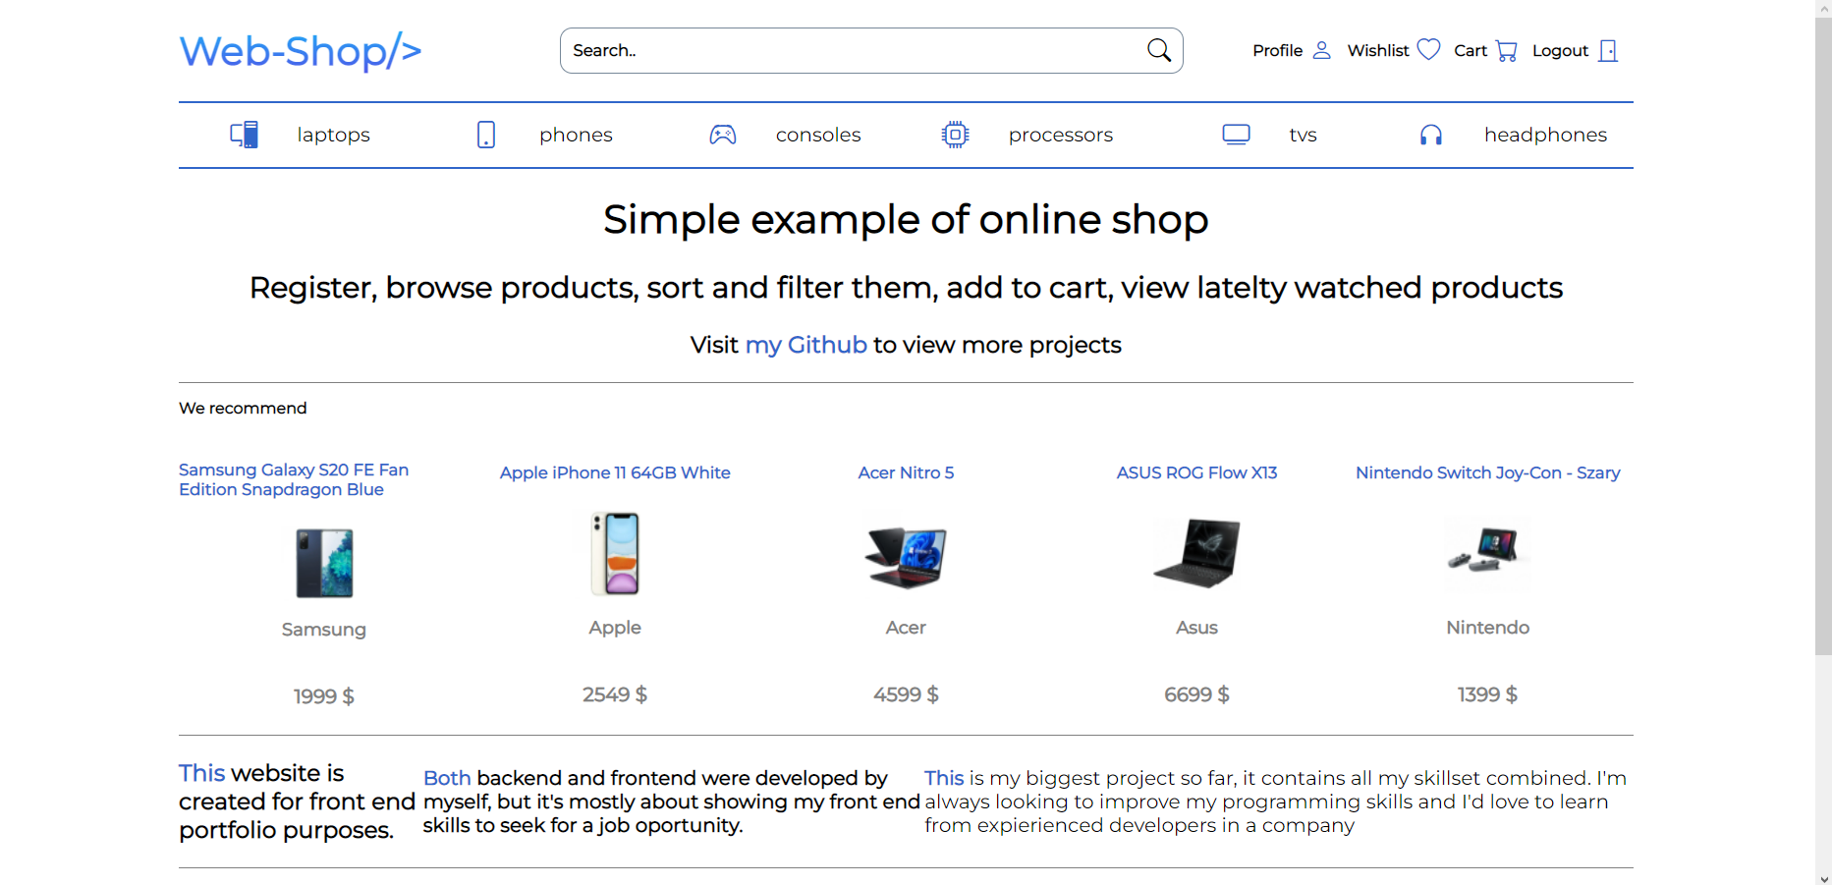Click the Logout text
Viewport: 1832px width, 885px height.
click(1560, 50)
